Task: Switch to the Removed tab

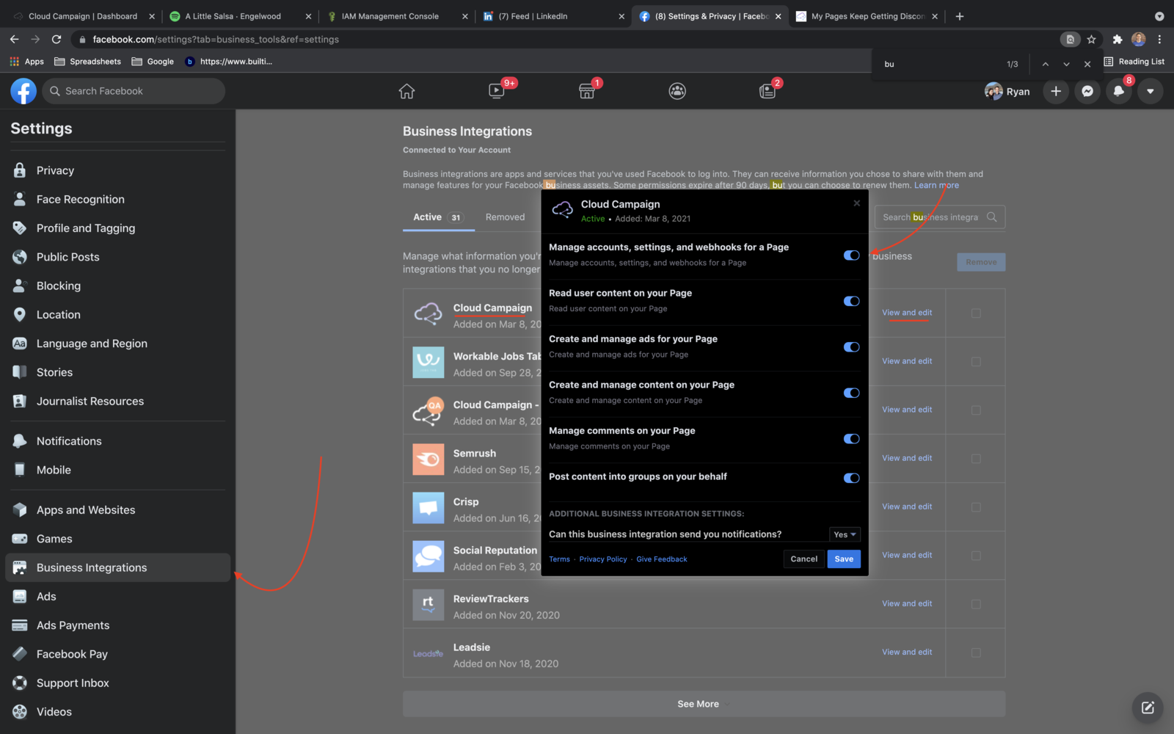Action: point(505,217)
